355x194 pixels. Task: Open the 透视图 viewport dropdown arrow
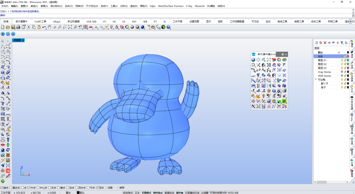[x=23, y=40]
